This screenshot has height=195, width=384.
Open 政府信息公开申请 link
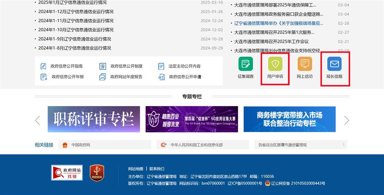point(185,77)
